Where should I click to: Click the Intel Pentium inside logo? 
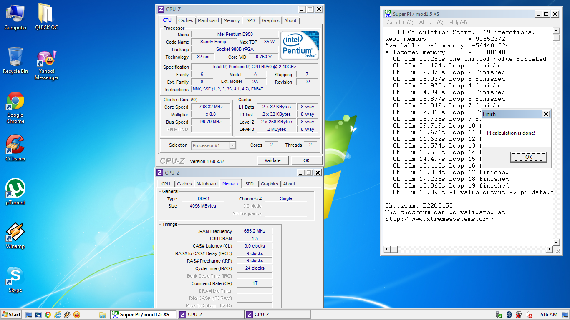(x=300, y=45)
